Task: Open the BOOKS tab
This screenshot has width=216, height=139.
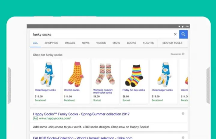Action: tap(131, 43)
